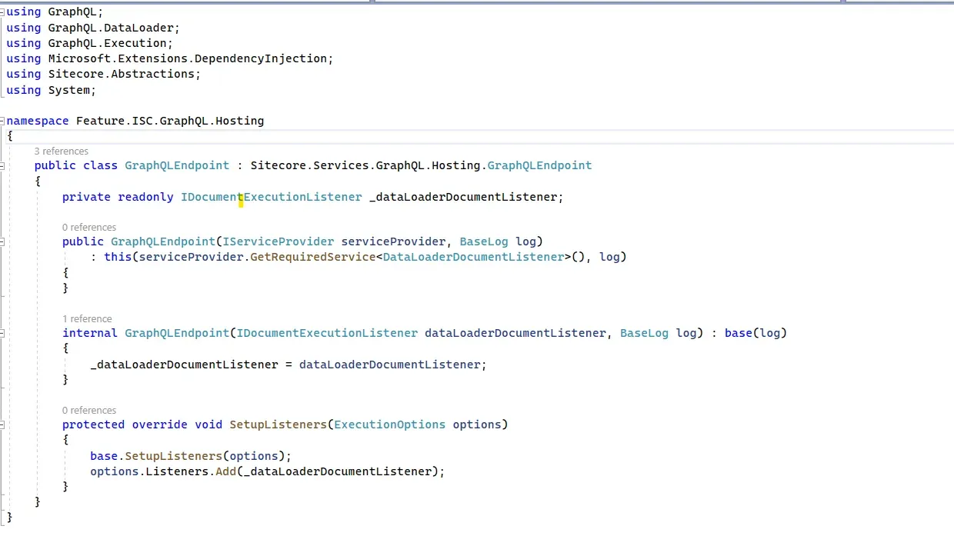Click 'GraphQL.Execution' in the using directives
The height and width of the screenshot is (536, 954).
[x=107, y=43]
